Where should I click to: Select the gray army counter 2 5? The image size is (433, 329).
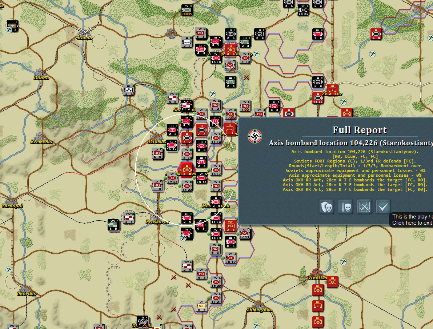point(129,218)
